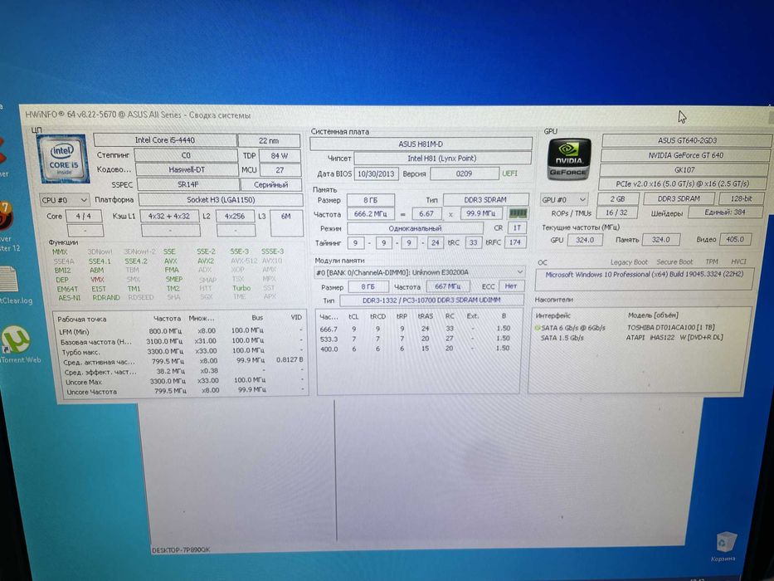Select the 533.3 memory timing row
774x581 pixels.
[417, 339]
